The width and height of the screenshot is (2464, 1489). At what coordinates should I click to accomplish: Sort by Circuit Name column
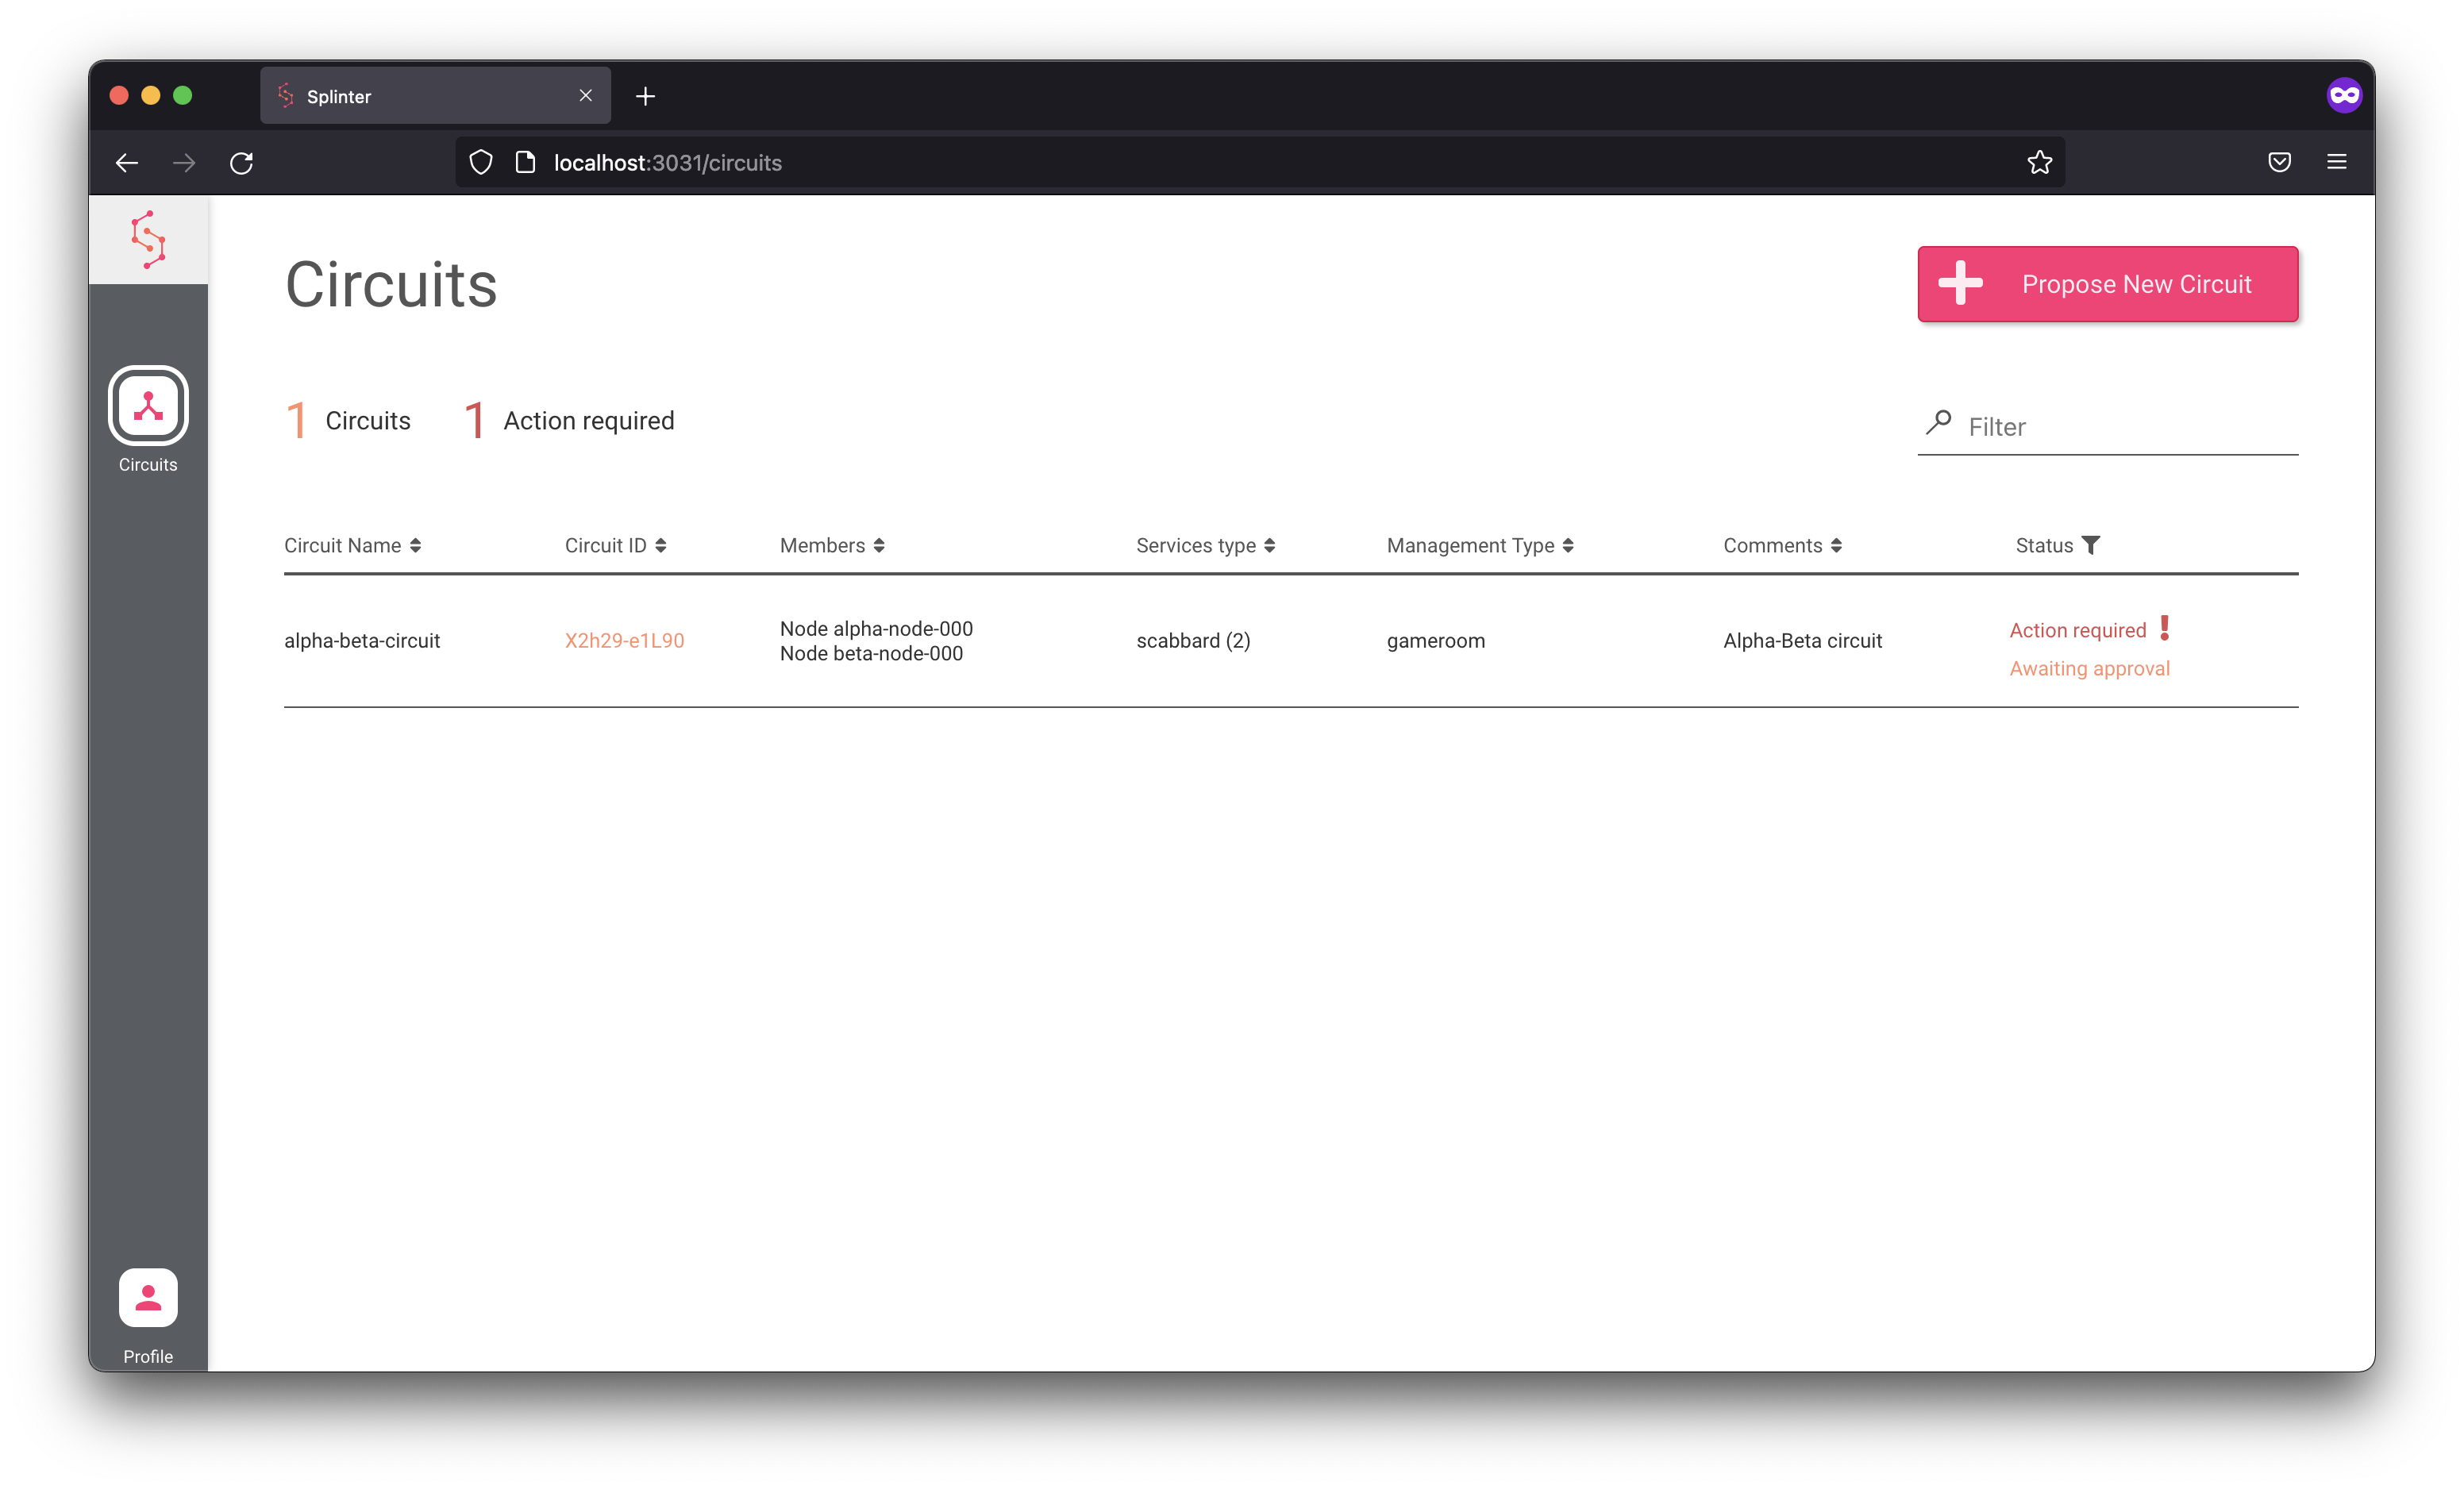click(352, 545)
